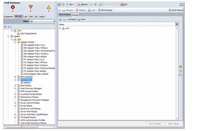The width and height of the screenshot is (202, 131).
Task: Select FC Adapter Policy Linux
Action: click(x=34, y=60)
